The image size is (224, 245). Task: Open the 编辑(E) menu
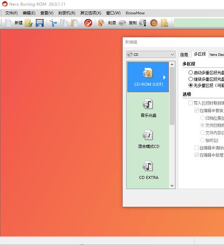pyautogui.click(x=29, y=13)
